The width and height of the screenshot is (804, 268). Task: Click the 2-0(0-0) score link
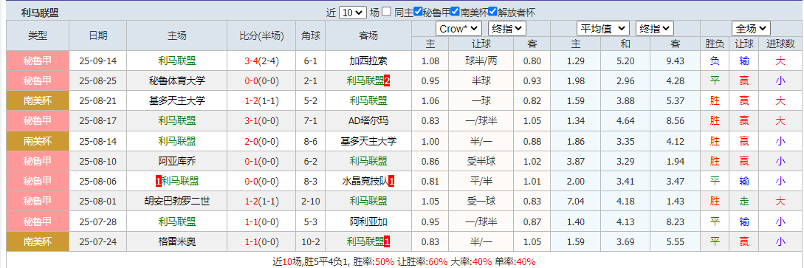pos(261,141)
